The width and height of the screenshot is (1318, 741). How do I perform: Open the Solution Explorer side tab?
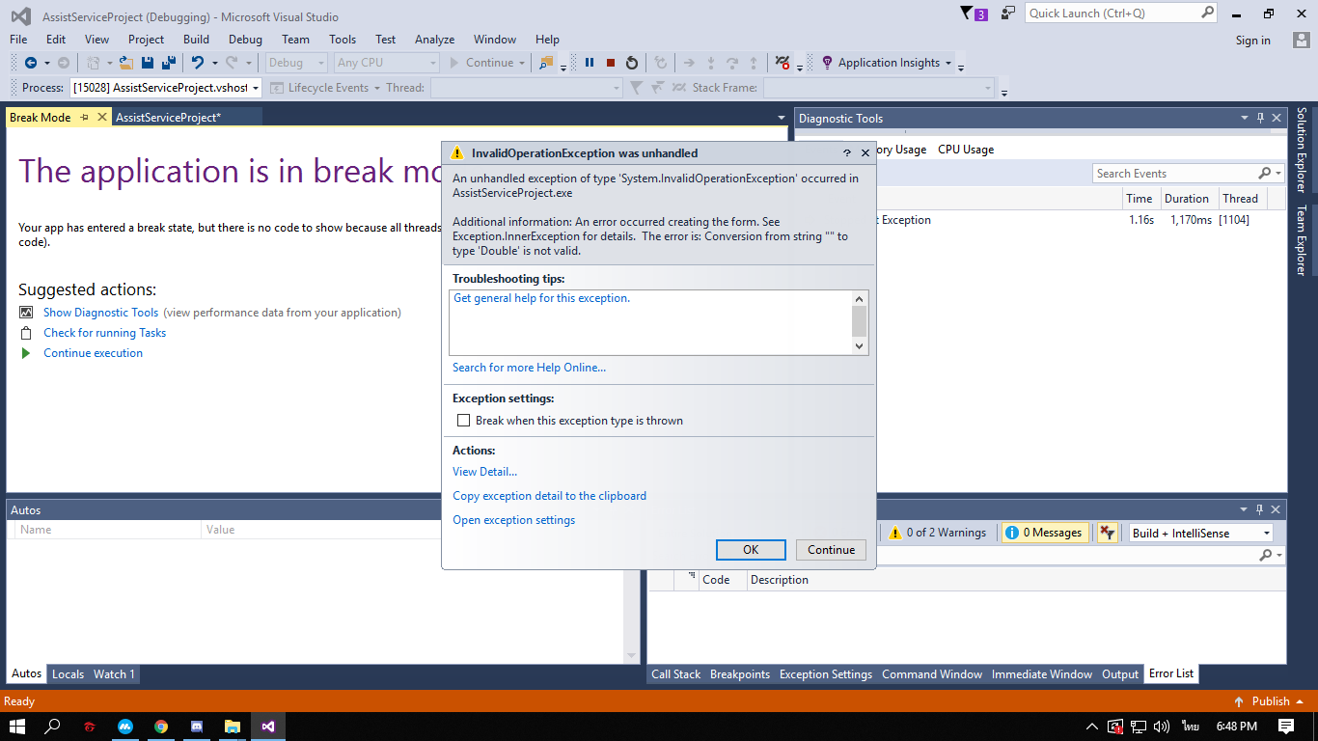click(1301, 150)
